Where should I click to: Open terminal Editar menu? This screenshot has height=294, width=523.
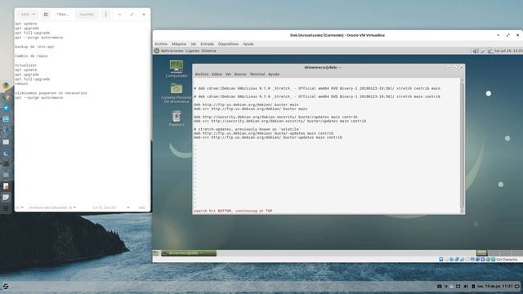(217, 74)
